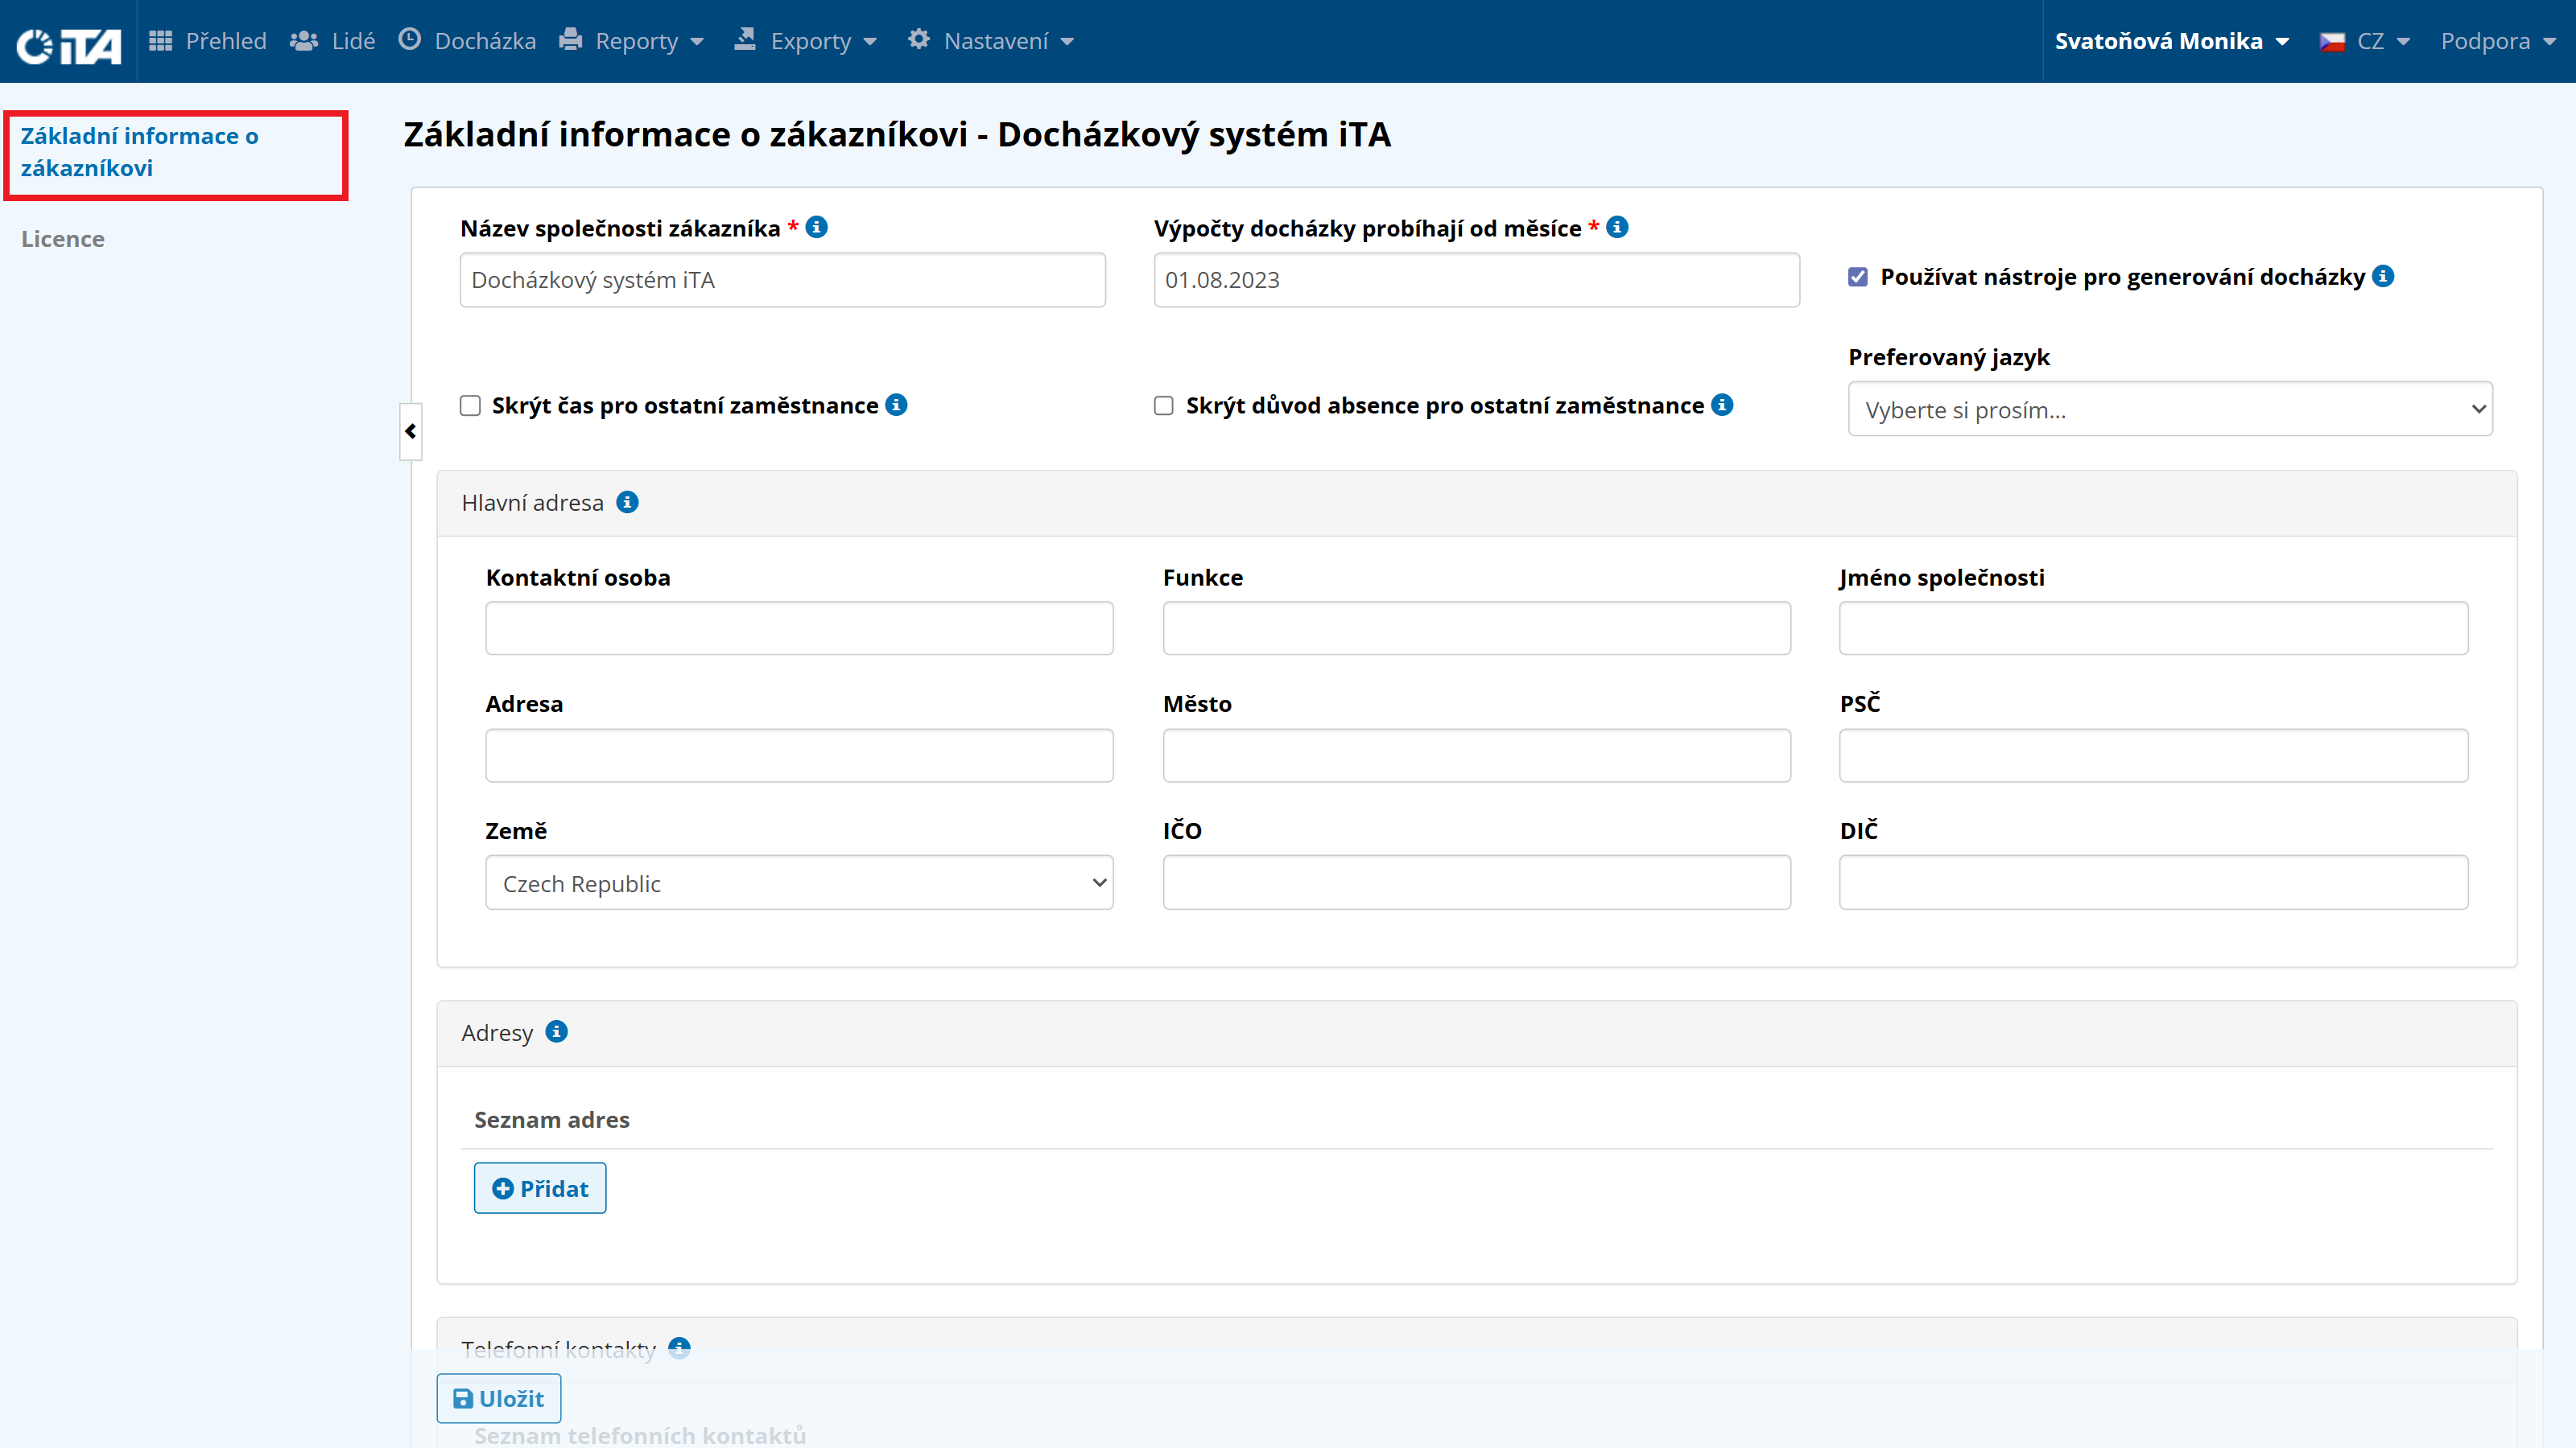This screenshot has height=1448, width=2576.
Task: Click the DIČ input field
Action: click(2154, 882)
